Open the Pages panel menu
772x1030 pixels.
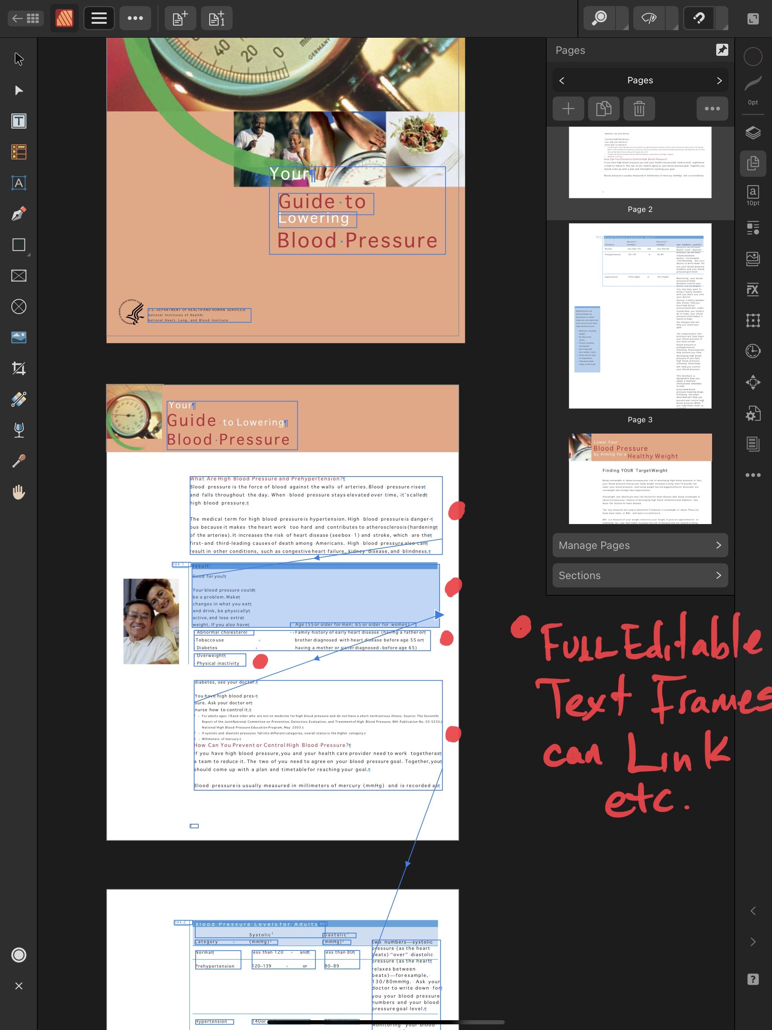click(x=712, y=109)
